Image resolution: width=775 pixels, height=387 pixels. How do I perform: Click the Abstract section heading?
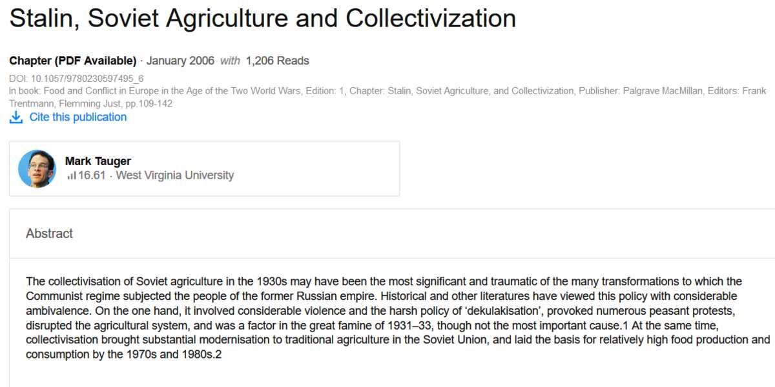tap(50, 233)
